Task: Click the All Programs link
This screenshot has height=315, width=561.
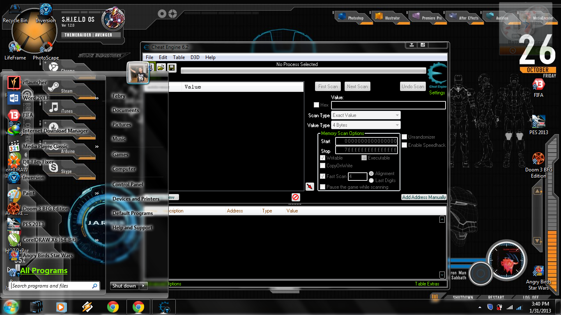Action: pyautogui.click(x=44, y=271)
